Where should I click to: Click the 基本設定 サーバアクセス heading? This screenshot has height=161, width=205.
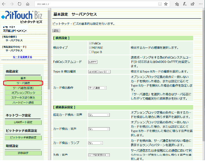[75, 14]
